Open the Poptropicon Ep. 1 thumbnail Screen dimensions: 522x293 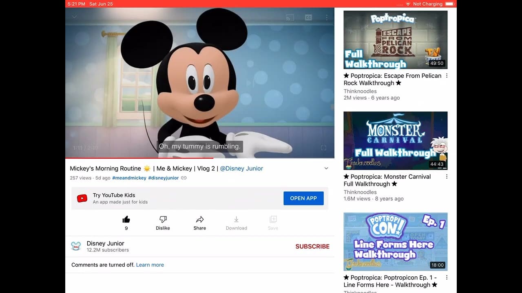coord(396,242)
